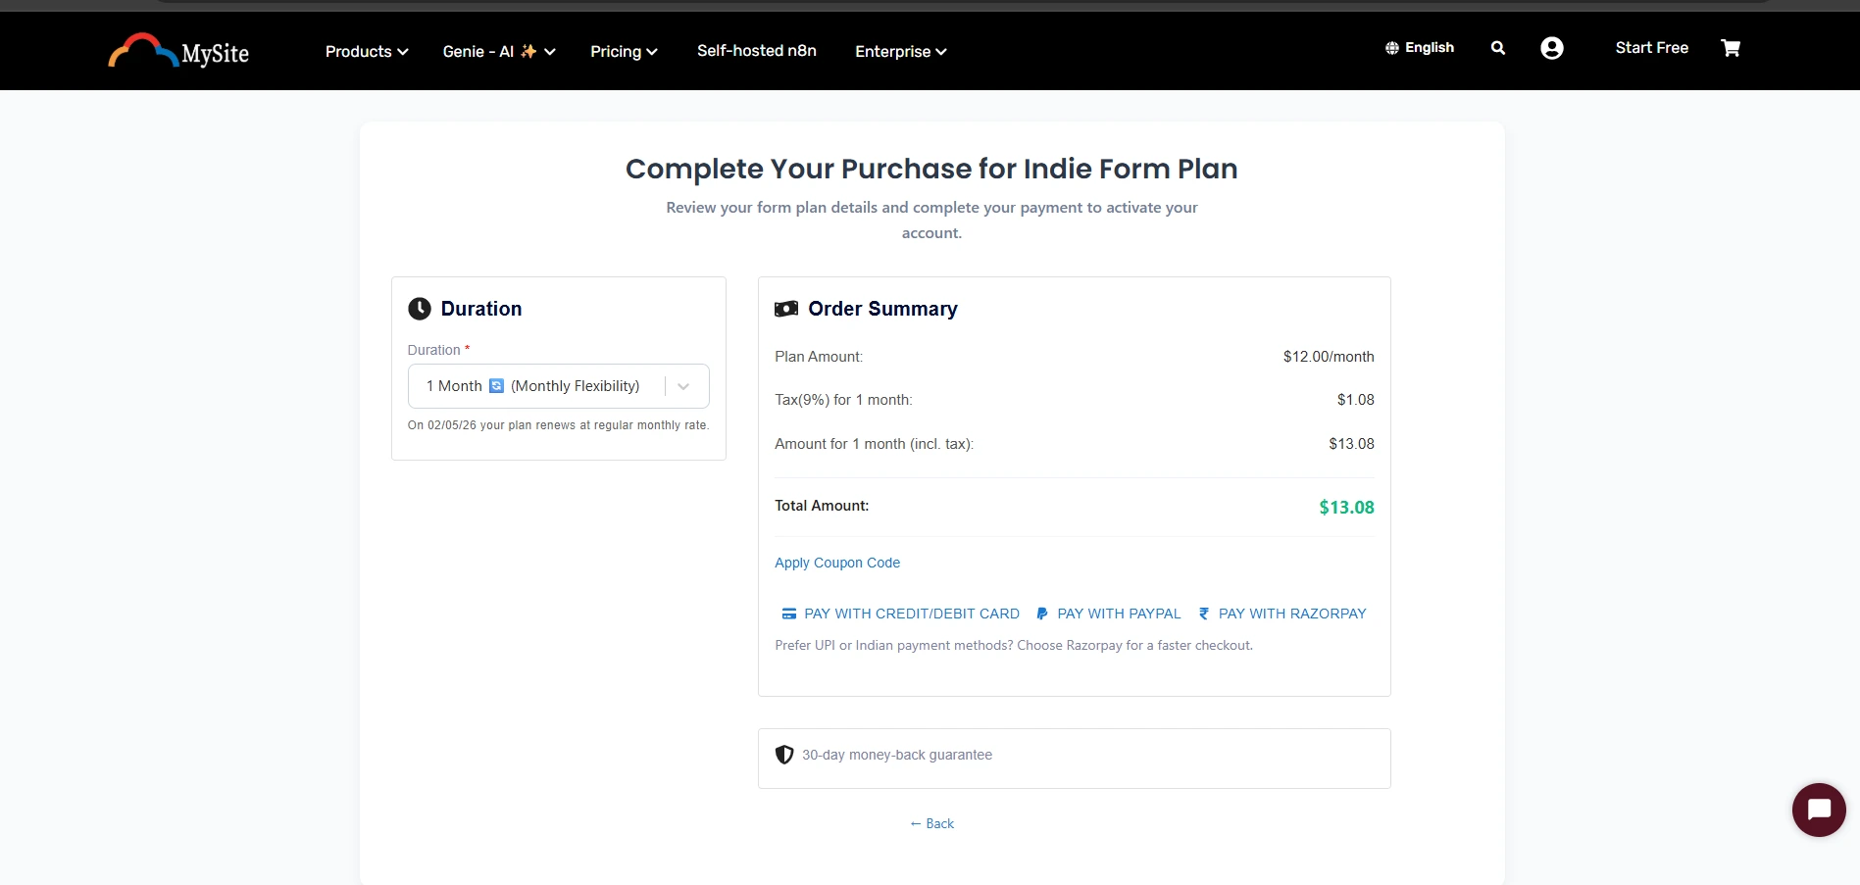
Task: Click the Apply Coupon Code link
Action: (x=837, y=563)
